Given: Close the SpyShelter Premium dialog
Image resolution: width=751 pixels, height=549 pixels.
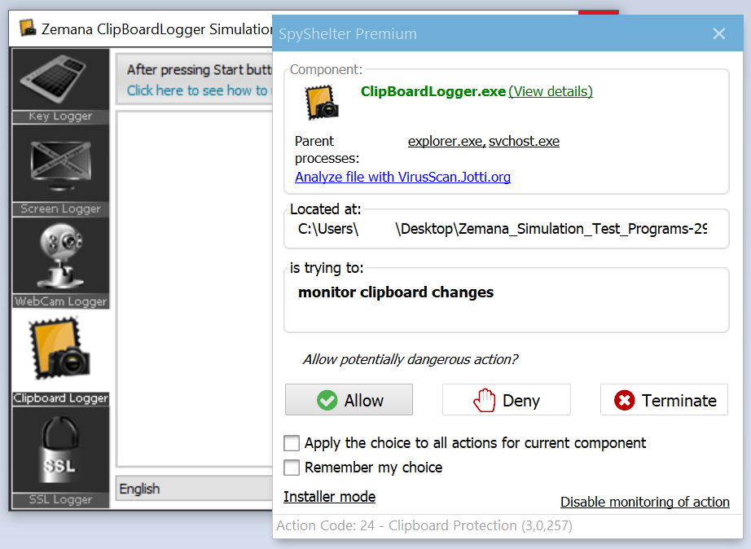Looking at the screenshot, I should (x=718, y=33).
